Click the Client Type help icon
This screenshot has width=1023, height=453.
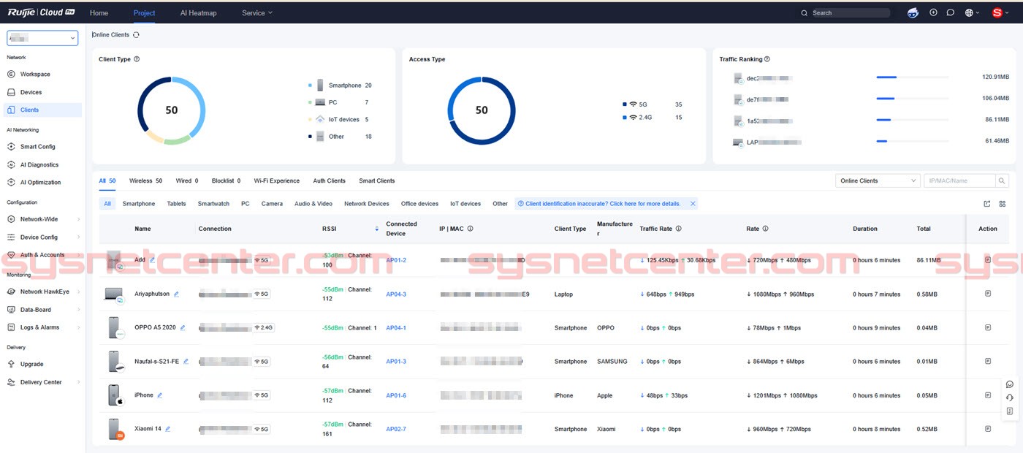tap(137, 59)
